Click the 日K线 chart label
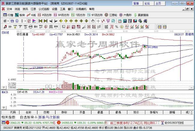The image size is (195, 131). 5,33
